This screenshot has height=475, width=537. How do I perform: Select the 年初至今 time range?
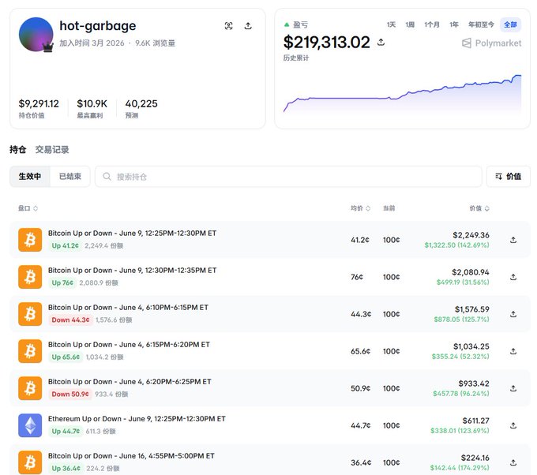click(481, 24)
